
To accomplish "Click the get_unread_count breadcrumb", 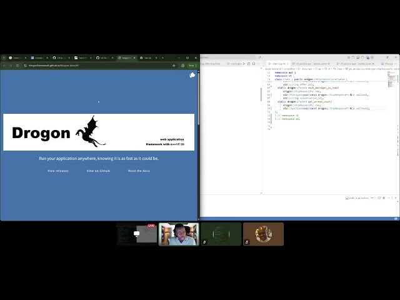I will [x=372, y=69].
